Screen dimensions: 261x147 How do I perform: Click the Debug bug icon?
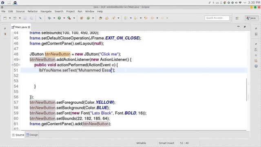pyautogui.click(x=49, y=18)
